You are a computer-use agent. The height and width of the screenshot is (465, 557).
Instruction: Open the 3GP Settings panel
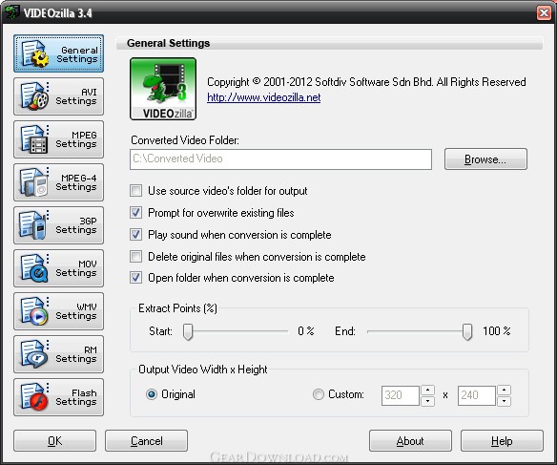pos(58,225)
